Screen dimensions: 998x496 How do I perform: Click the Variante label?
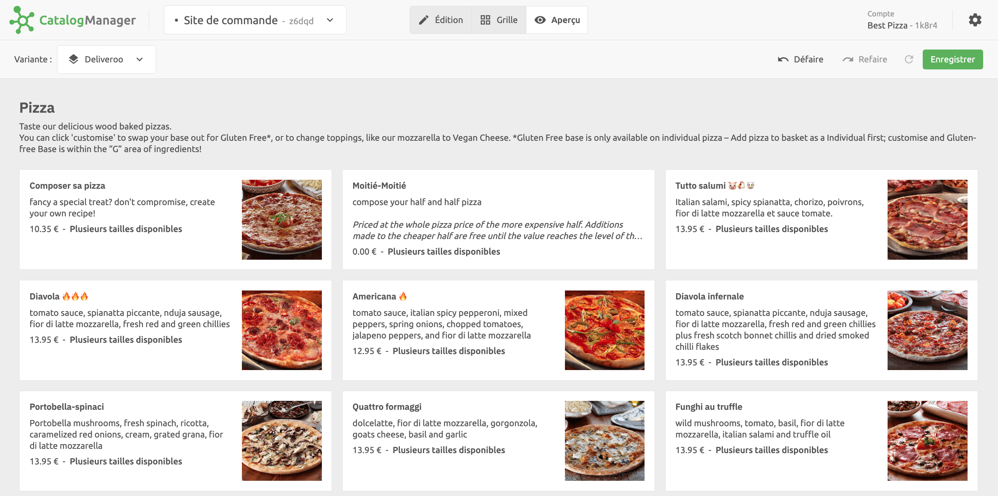click(33, 59)
